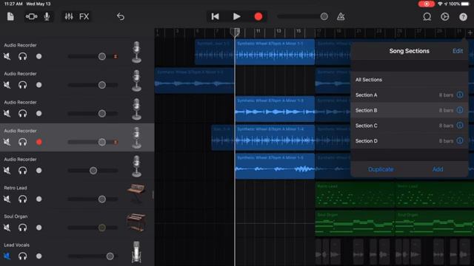
Task: Tap the highlighted Audio Recorder track's microphone icon
Action: pyautogui.click(x=136, y=138)
